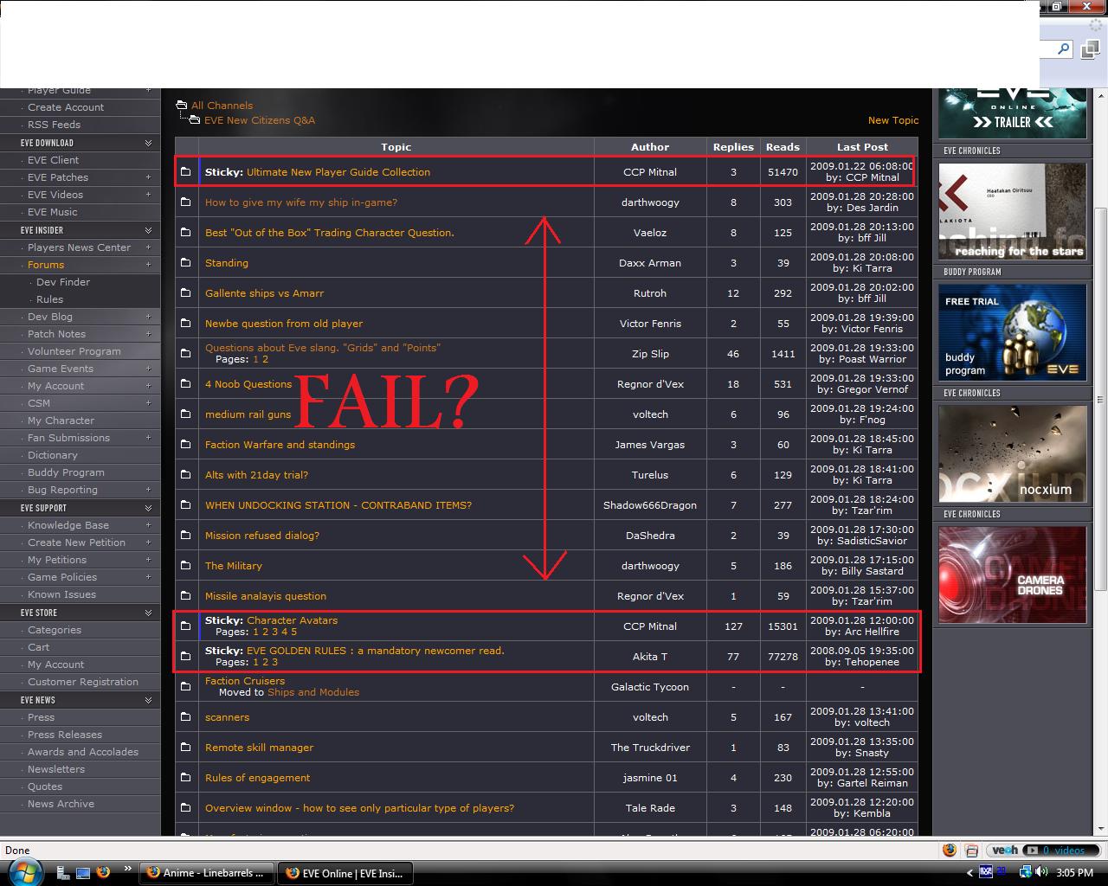Expand the Dev Blog submenu plus
Screen dimensions: 1108x886
pyautogui.click(x=148, y=317)
